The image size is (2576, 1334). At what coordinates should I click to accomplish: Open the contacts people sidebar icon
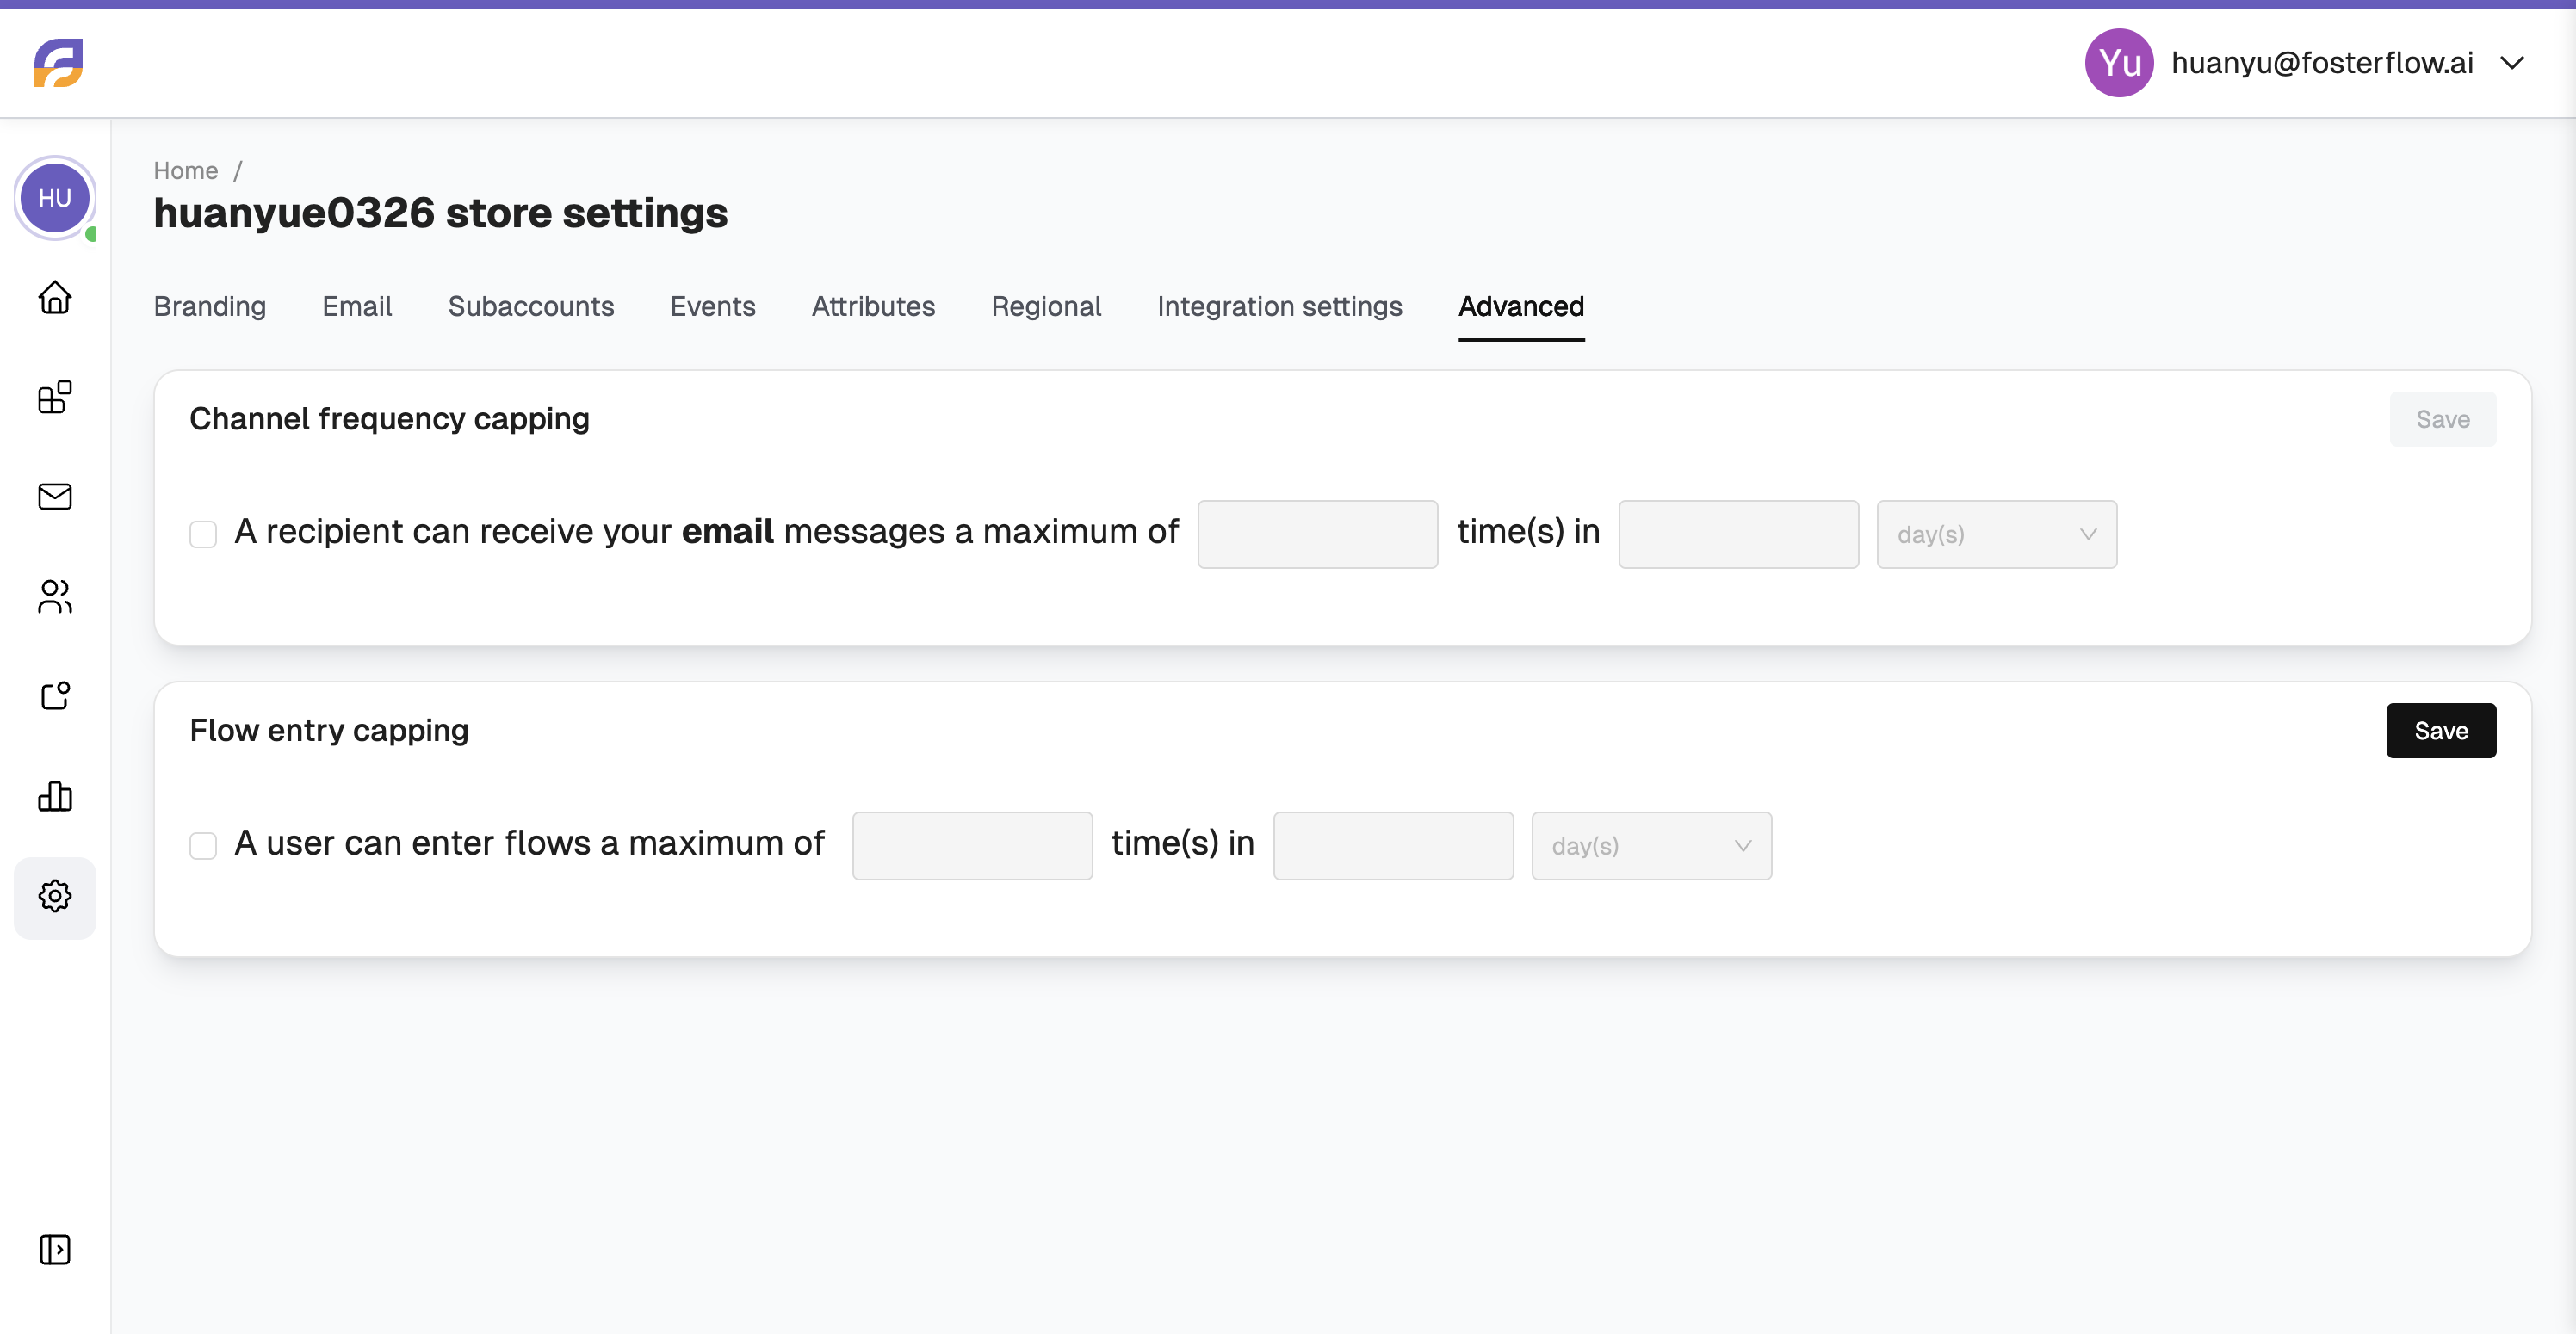point(55,596)
